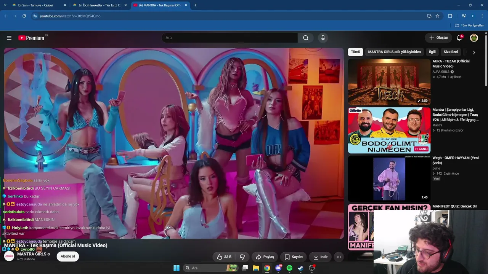Open MANTRA GIRLS channel avatar
Screen dimensions: 488x274
click(9, 256)
